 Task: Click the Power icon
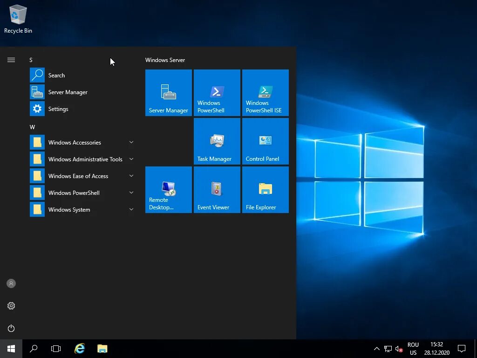click(11, 328)
